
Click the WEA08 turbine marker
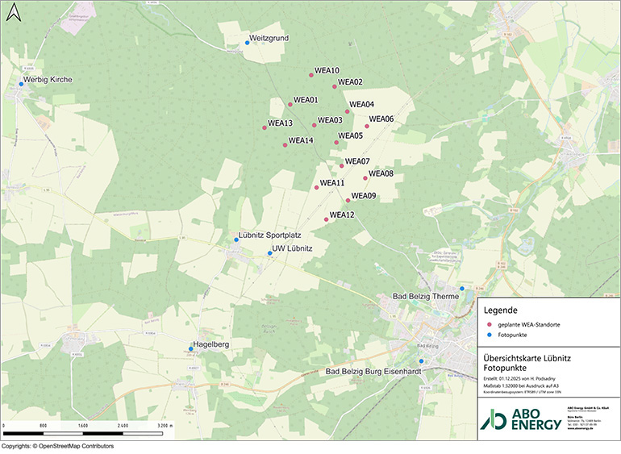coord(365,178)
